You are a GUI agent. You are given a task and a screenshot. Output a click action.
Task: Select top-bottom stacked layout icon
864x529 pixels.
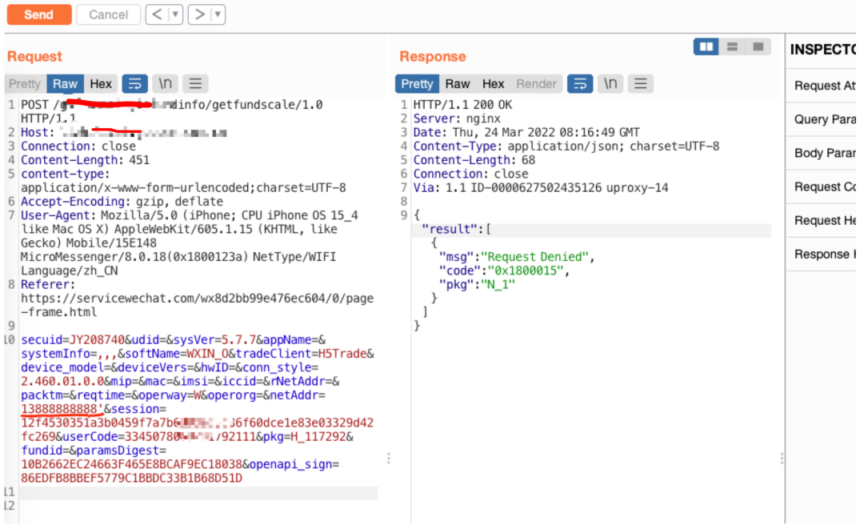[732, 47]
